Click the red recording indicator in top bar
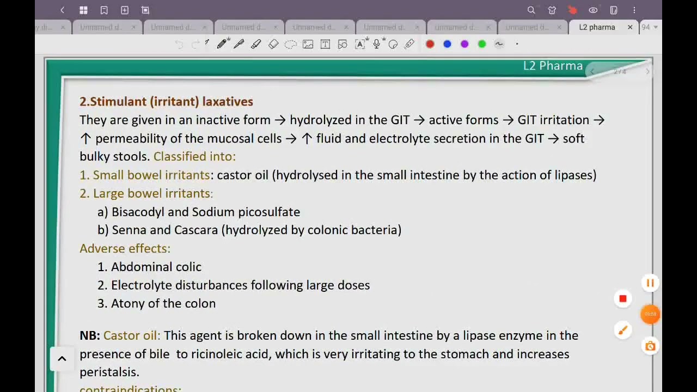This screenshot has width=697, height=392. point(572,10)
